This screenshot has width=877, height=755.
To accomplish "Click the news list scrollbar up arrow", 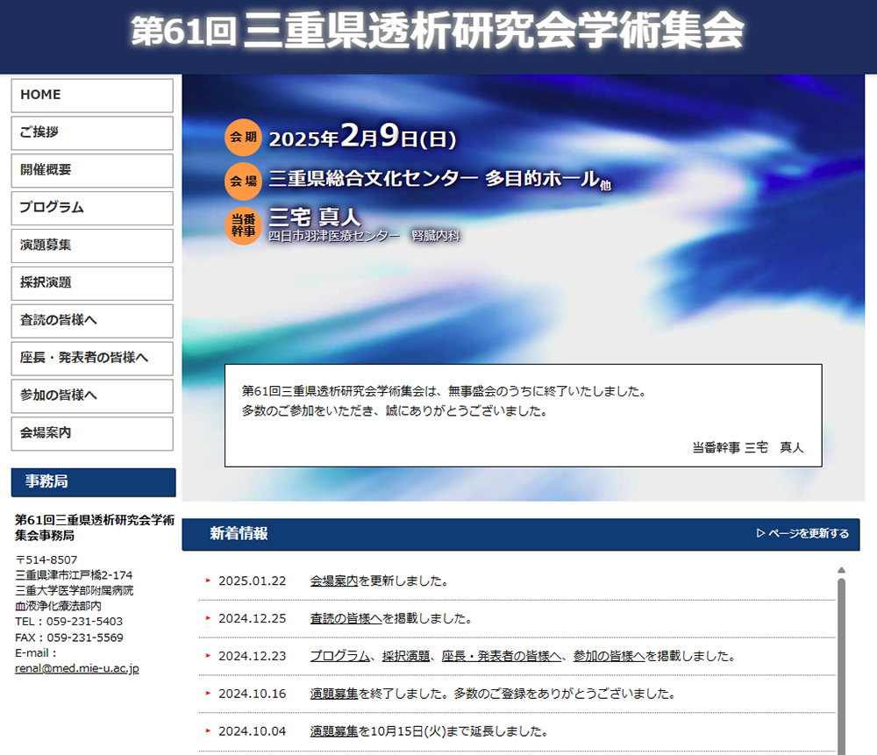I will (x=841, y=570).
